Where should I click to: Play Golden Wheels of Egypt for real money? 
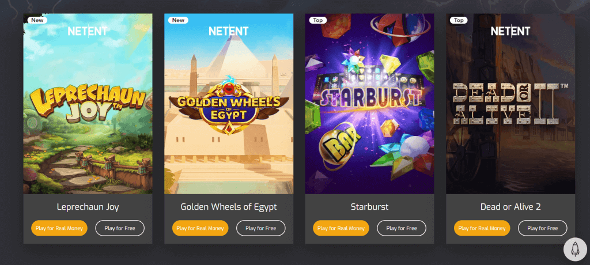(x=201, y=228)
